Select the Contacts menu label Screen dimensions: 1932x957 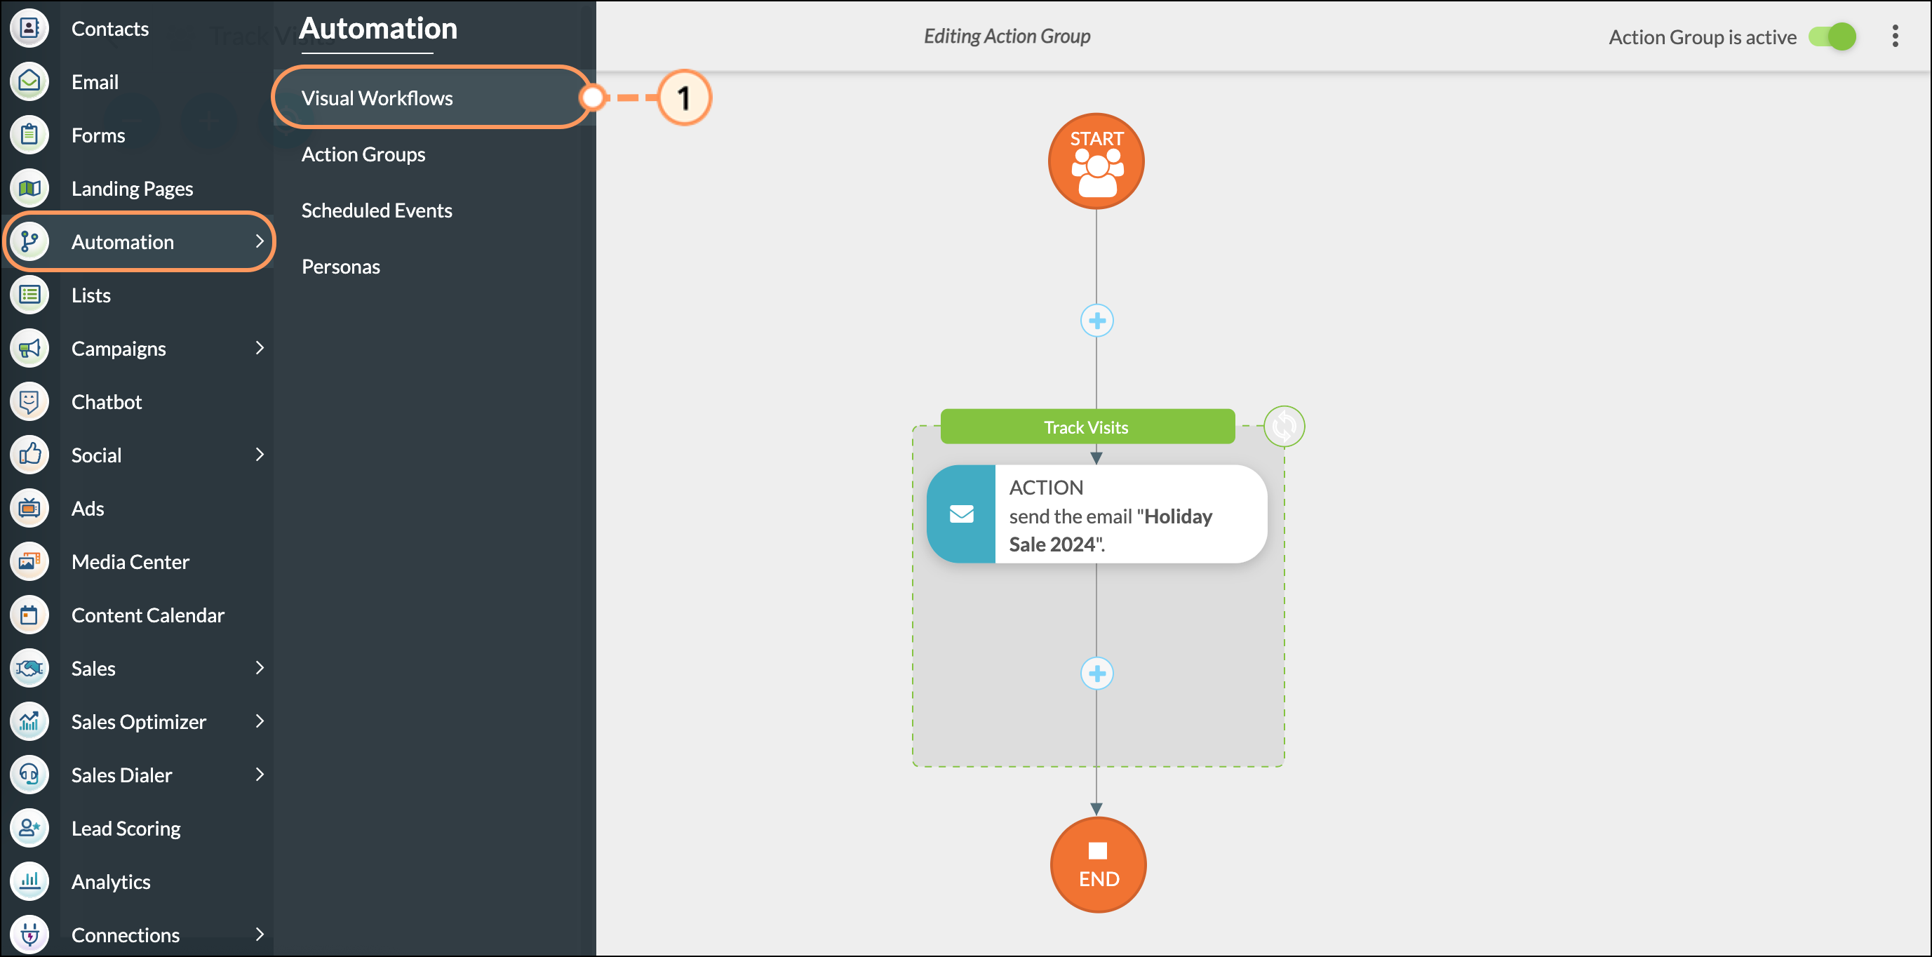point(109,29)
